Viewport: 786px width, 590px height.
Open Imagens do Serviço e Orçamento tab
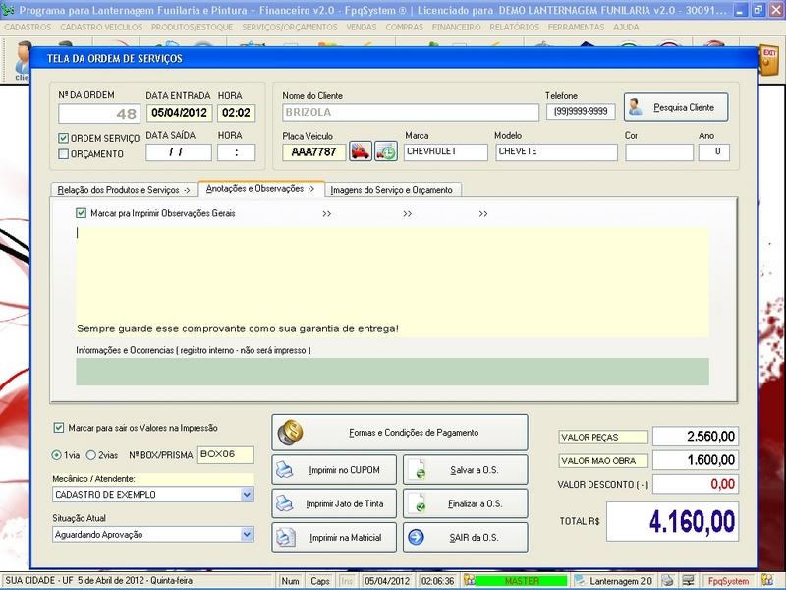point(393,189)
